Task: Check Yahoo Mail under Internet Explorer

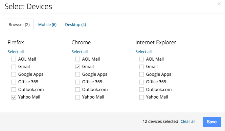Action: [x=141, y=97]
